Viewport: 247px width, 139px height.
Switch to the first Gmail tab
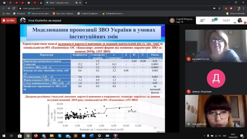(4, 3)
